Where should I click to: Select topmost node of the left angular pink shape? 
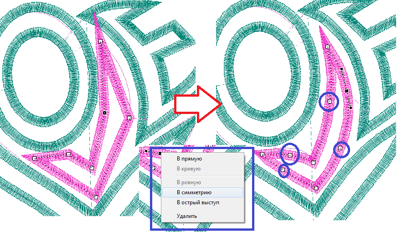click(101, 41)
